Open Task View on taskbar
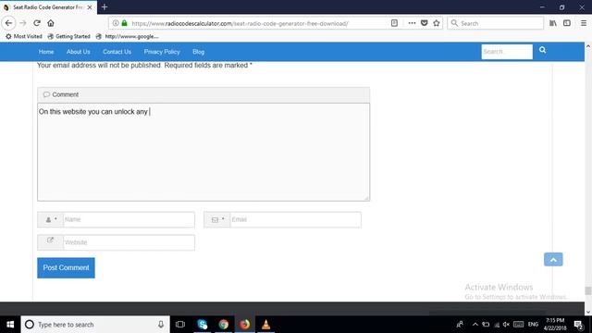 click(x=180, y=325)
